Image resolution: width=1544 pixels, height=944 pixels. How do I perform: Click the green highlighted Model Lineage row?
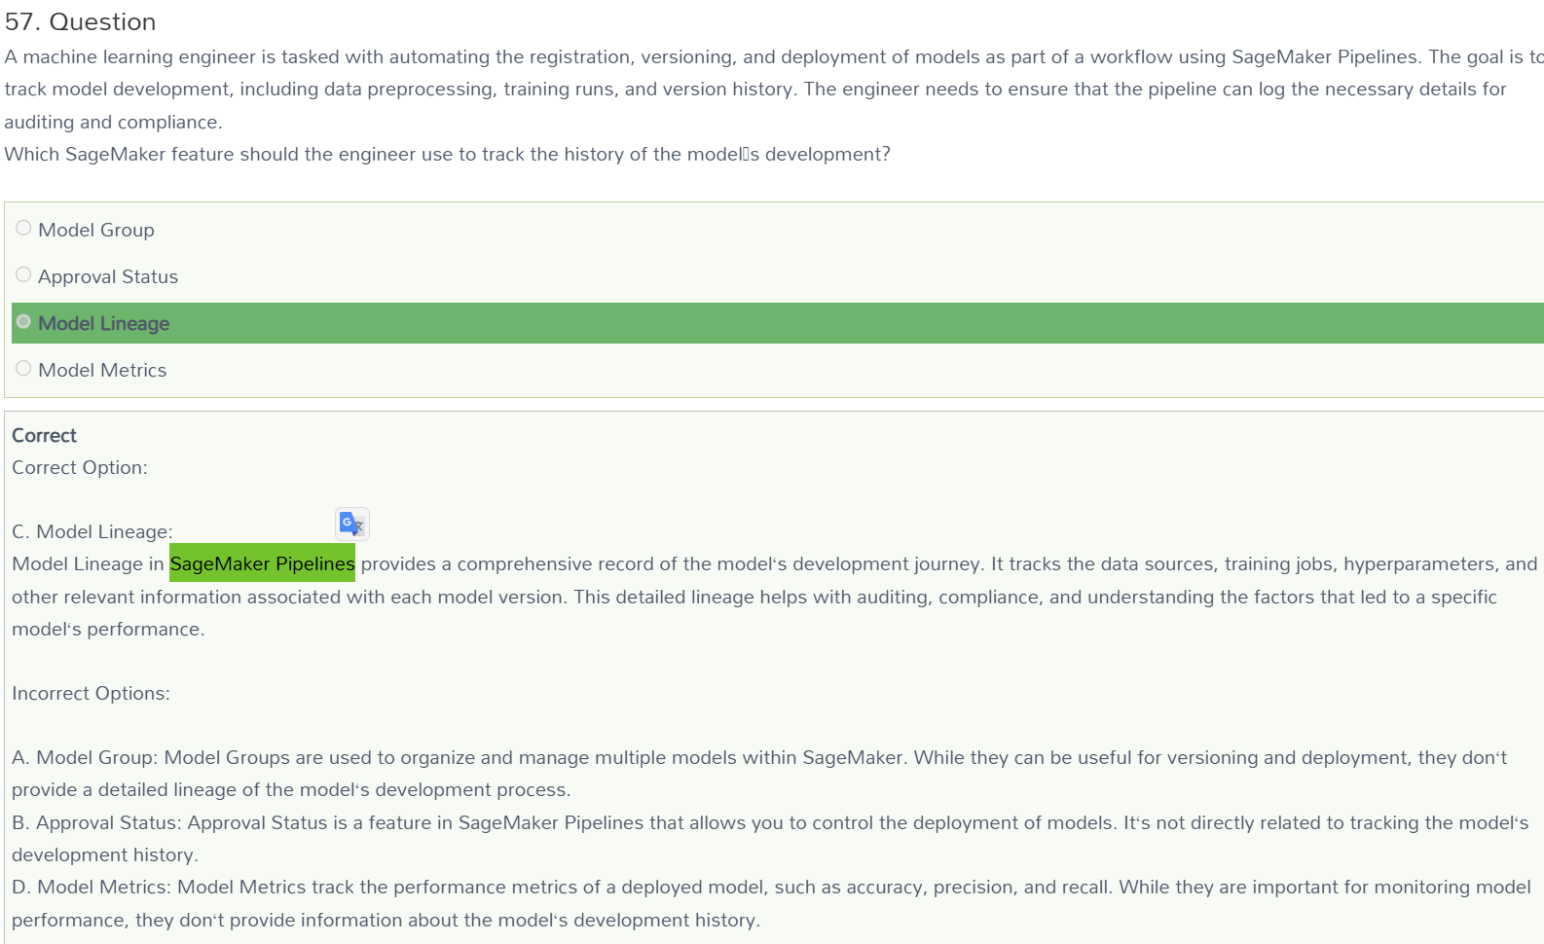tap(778, 323)
